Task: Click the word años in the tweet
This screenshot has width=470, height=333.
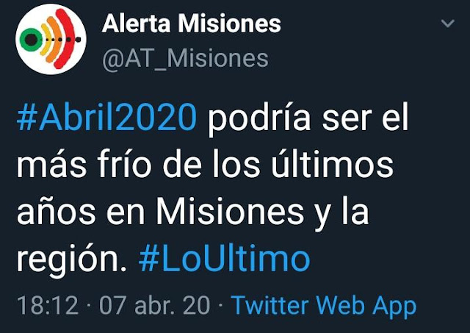Action: tap(57, 212)
